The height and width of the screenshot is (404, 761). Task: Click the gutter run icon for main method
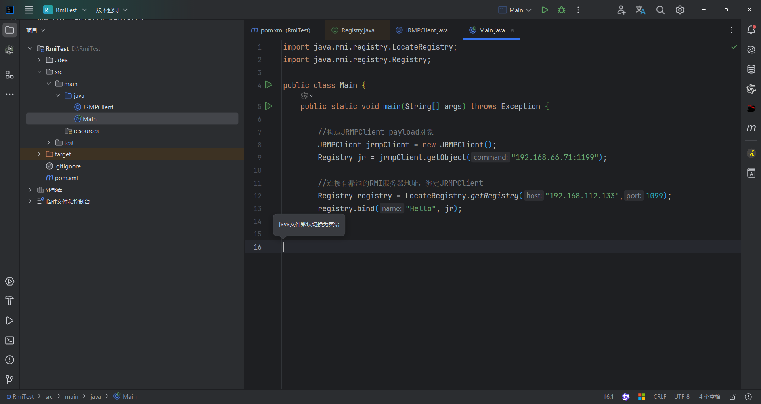(x=268, y=106)
